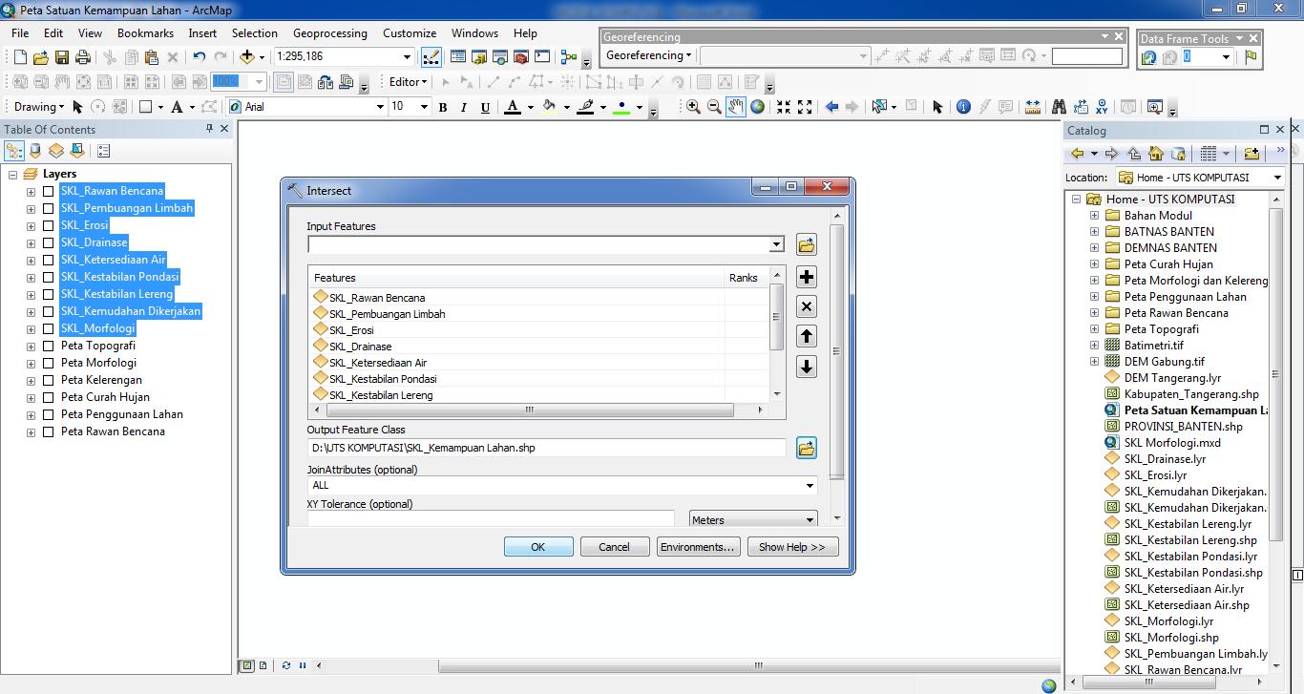Open new map document icon

click(20, 57)
